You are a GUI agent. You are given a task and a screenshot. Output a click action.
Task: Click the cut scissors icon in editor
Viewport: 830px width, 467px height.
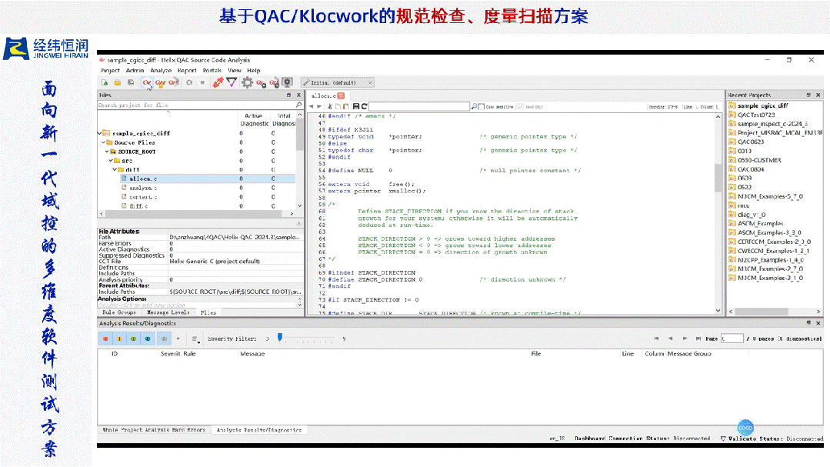[330, 106]
